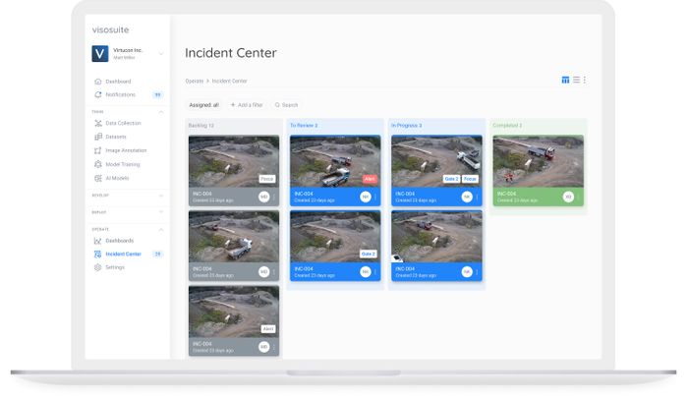Click the Search field above the board
The height and width of the screenshot is (398, 688).
pos(287,104)
